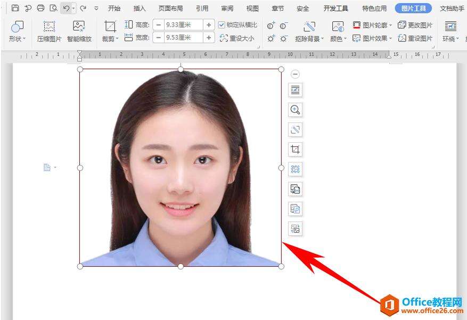Open the 特色应用 tab
The height and width of the screenshot is (320, 467).
tap(374, 9)
